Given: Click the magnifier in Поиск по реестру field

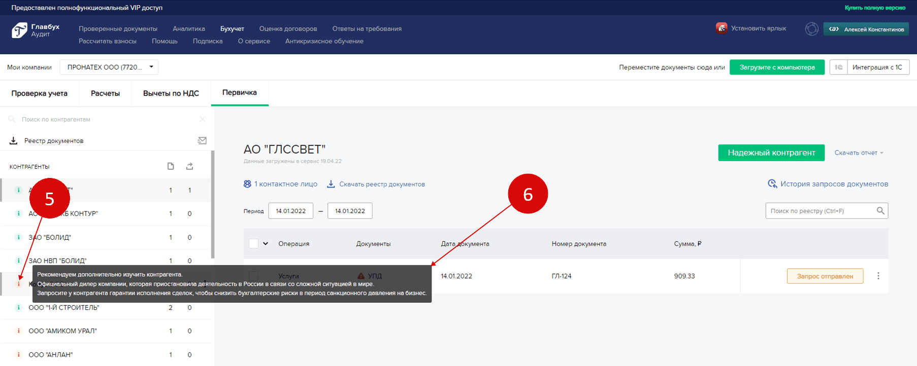Looking at the screenshot, I should [x=880, y=210].
